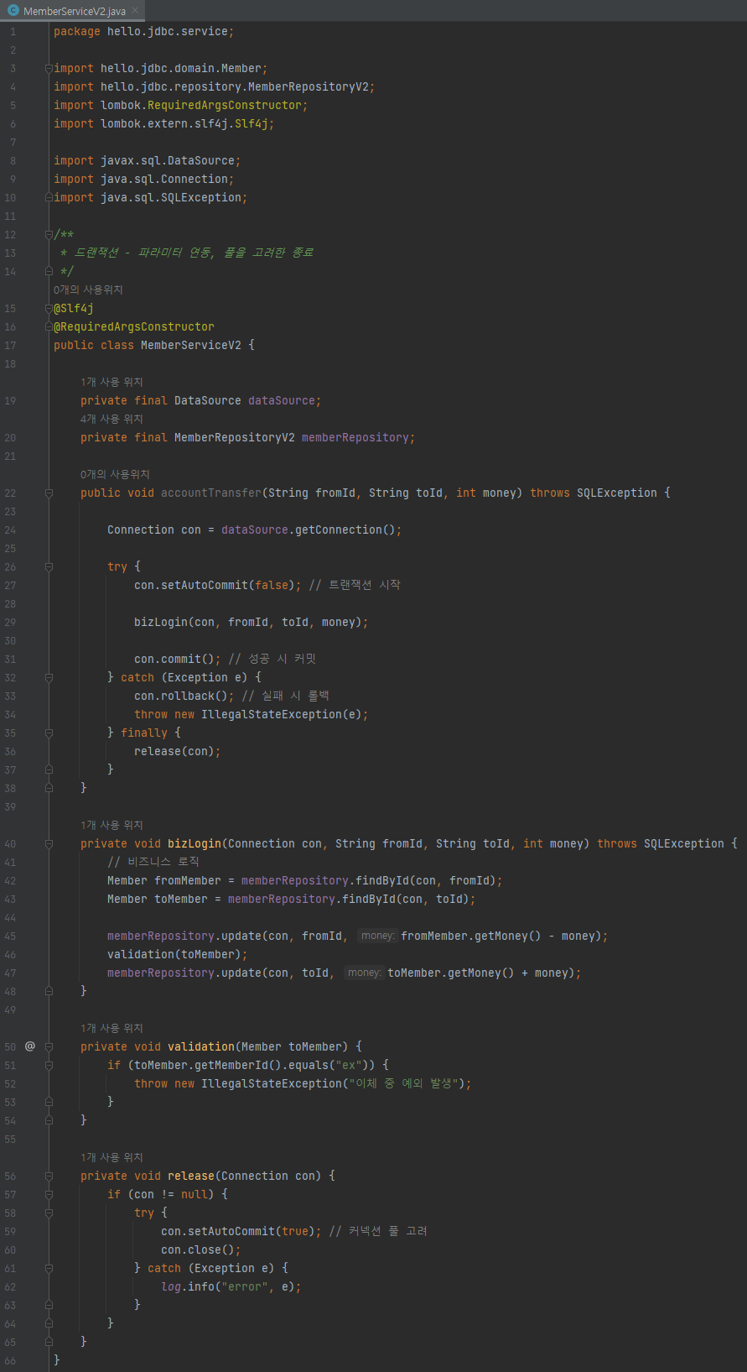Click log.info("error", e) on line 62

click(228, 1286)
